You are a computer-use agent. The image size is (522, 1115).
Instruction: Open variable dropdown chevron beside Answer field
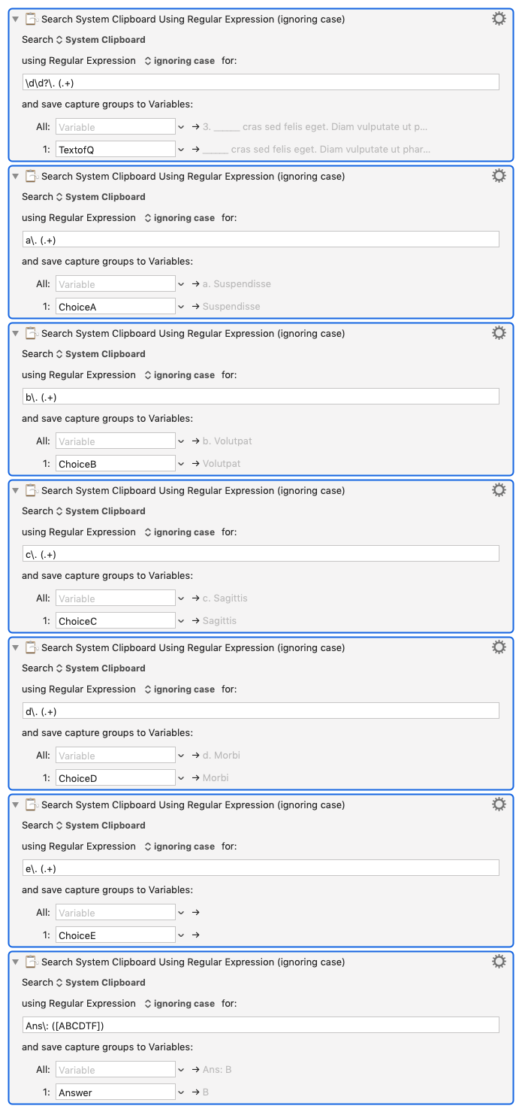point(181,1092)
